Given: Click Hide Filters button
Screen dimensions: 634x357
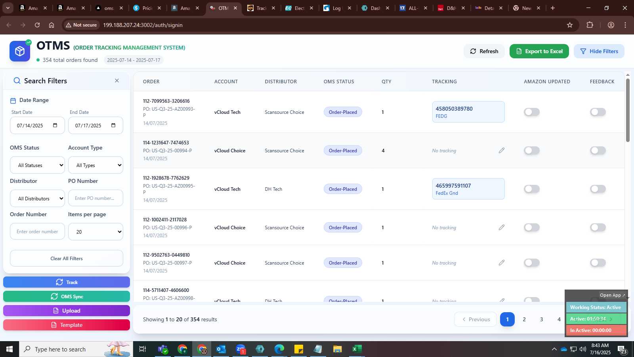Looking at the screenshot, I should [599, 51].
